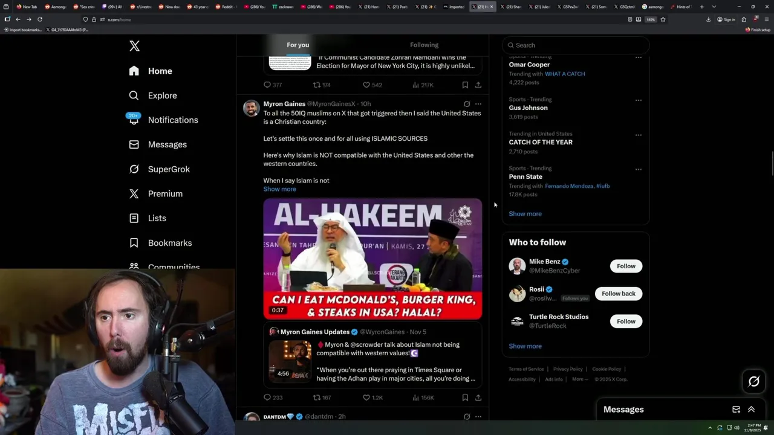Open Lists in the sidebar
The width and height of the screenshot is (774, 435).
[x=148, y=218]
